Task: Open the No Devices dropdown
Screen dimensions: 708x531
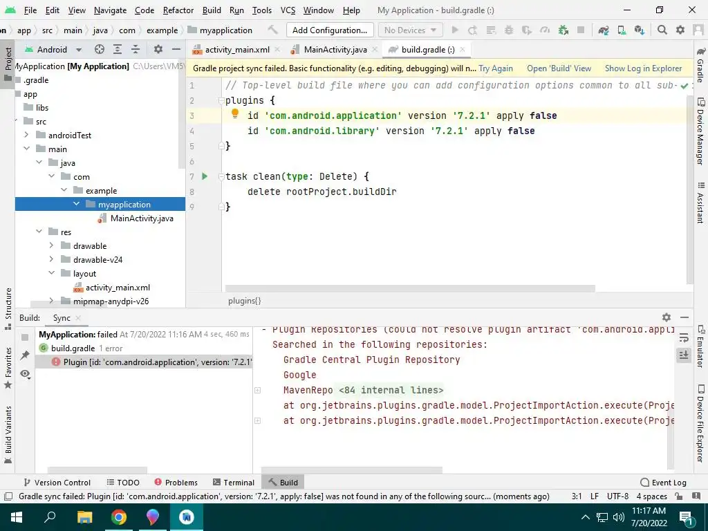Action: click(x=410, y=30)
